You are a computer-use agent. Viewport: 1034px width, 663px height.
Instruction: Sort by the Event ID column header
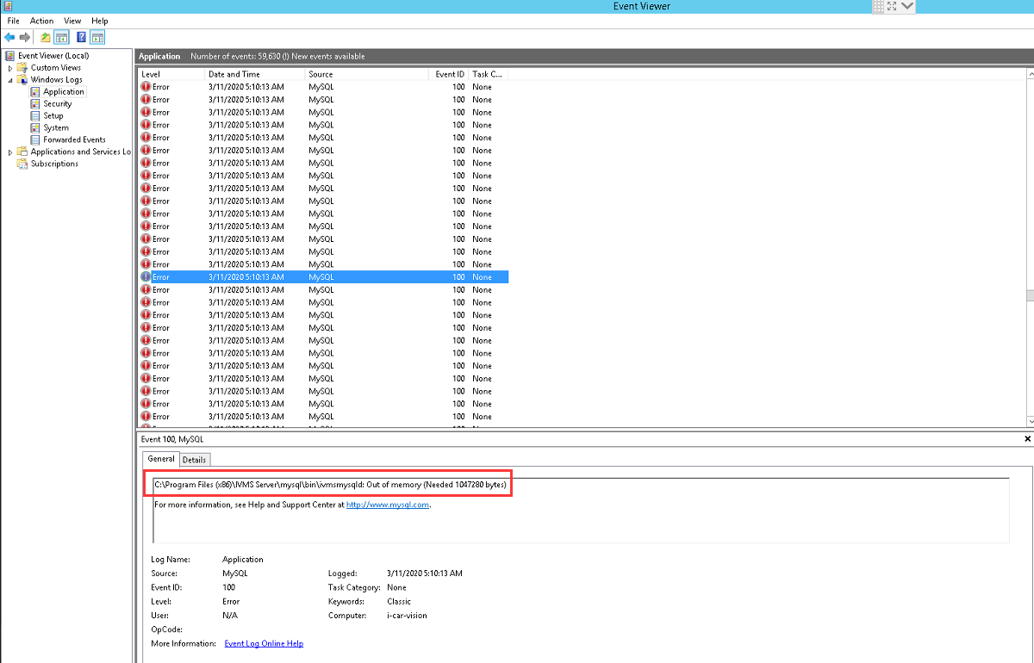449,74
